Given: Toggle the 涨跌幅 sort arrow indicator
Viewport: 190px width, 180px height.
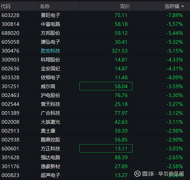Looking at the screenshot, I should click(x=183, y=6).
